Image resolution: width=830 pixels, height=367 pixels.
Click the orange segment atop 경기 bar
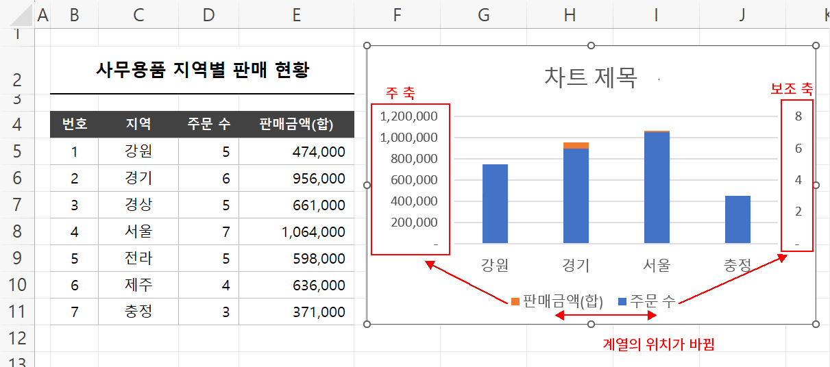coord(576,145)
